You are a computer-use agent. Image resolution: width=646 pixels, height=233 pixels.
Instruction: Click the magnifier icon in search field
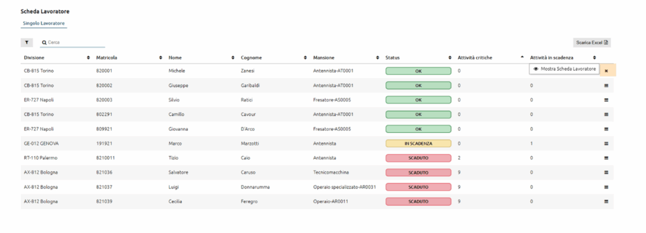(44, 42)
